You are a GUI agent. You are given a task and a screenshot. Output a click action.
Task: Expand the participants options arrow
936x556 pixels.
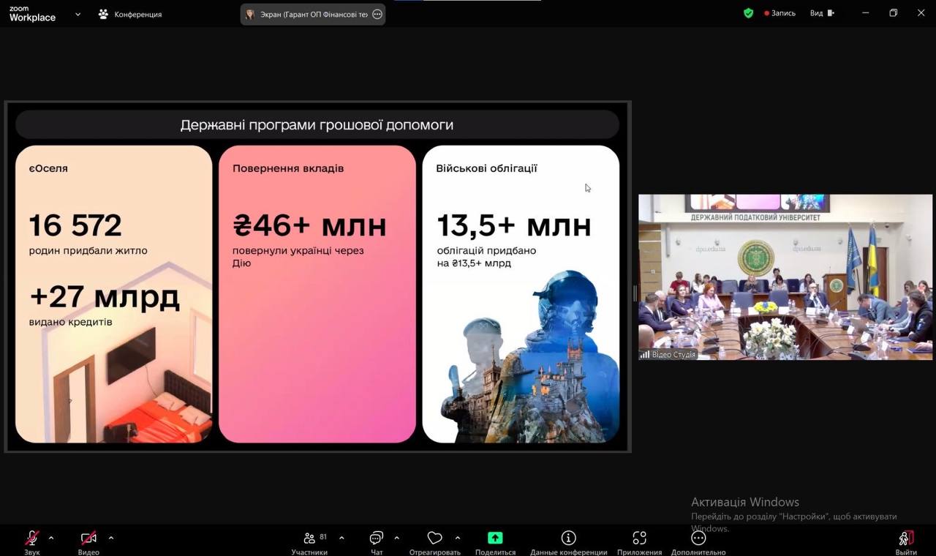pos(341,538)
